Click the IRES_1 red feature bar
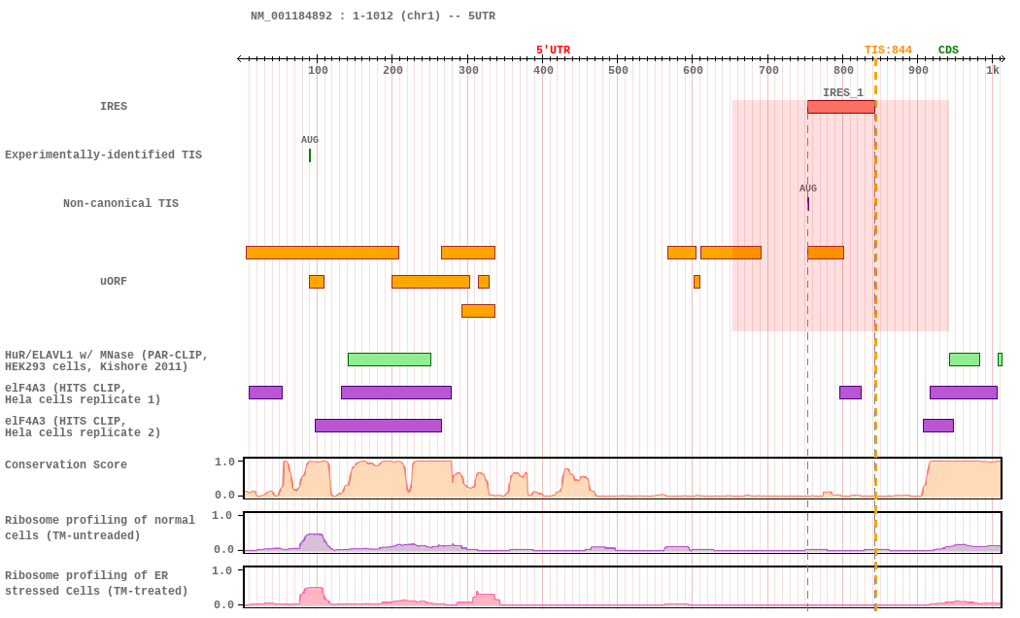The height and width of the screenshot is (618, 1020). 840,107
